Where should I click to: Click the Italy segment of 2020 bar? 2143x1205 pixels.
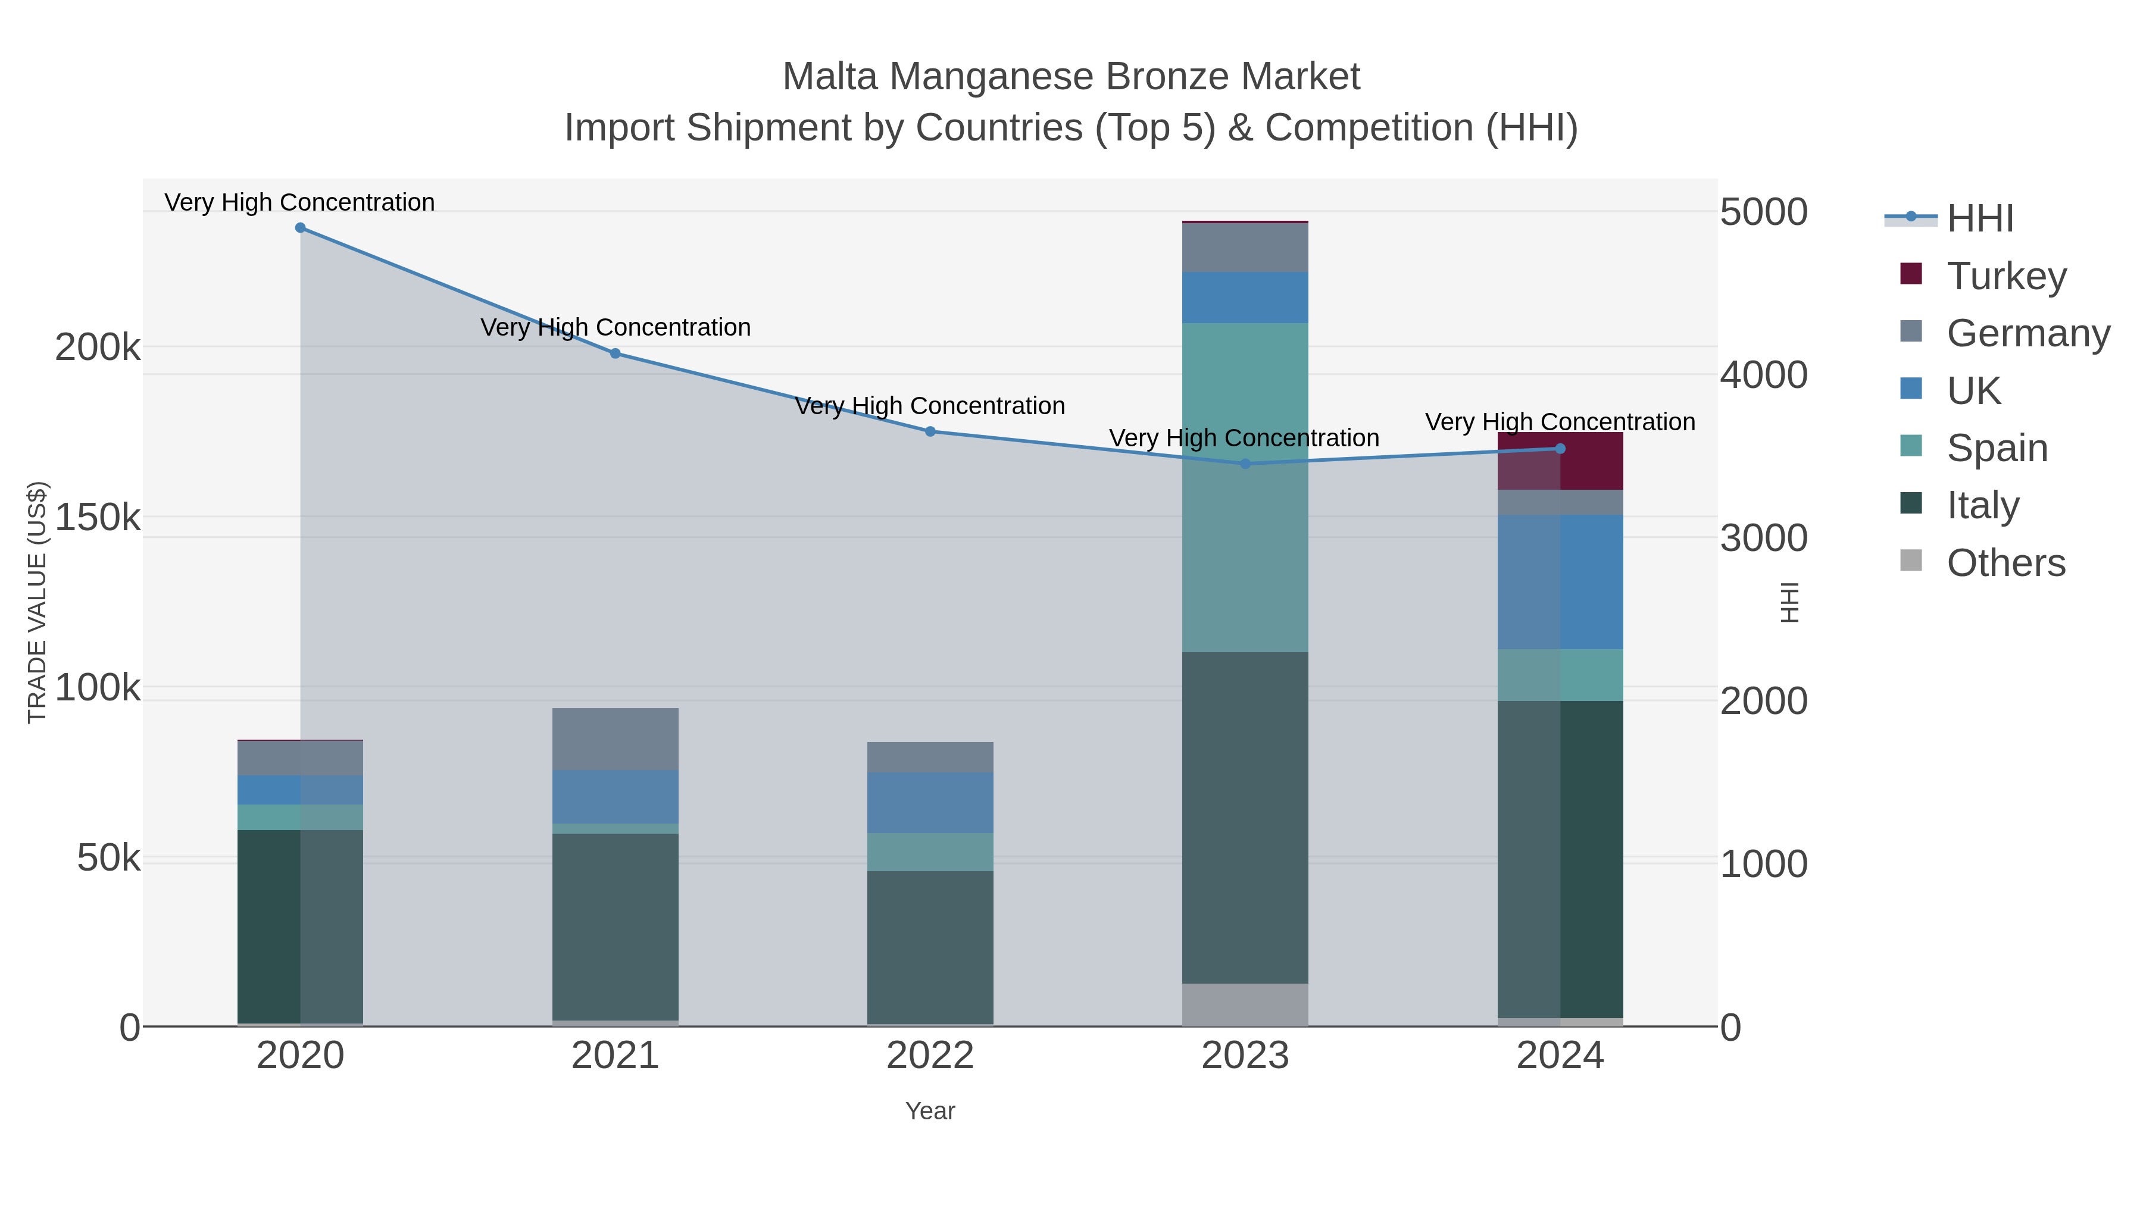[x=301, y=927]
